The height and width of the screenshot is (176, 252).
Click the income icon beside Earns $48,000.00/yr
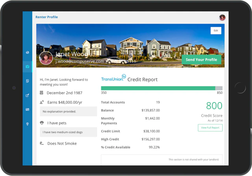click(42, 102)
